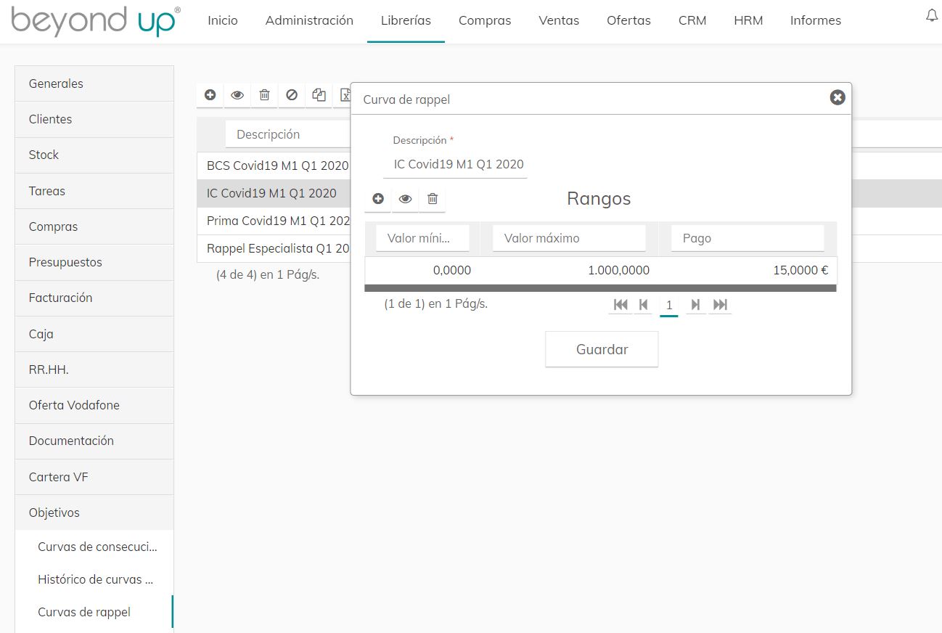Expand the RR.HH. sidebar section
The width and height of the screenshot is (942, 633).
(94, 369)
